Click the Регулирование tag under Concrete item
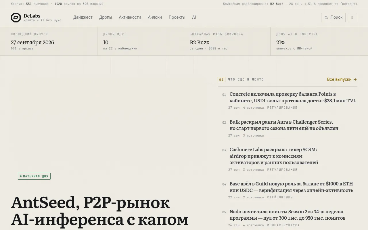Viewport: 368px width, 230px height. coord(282,108)
